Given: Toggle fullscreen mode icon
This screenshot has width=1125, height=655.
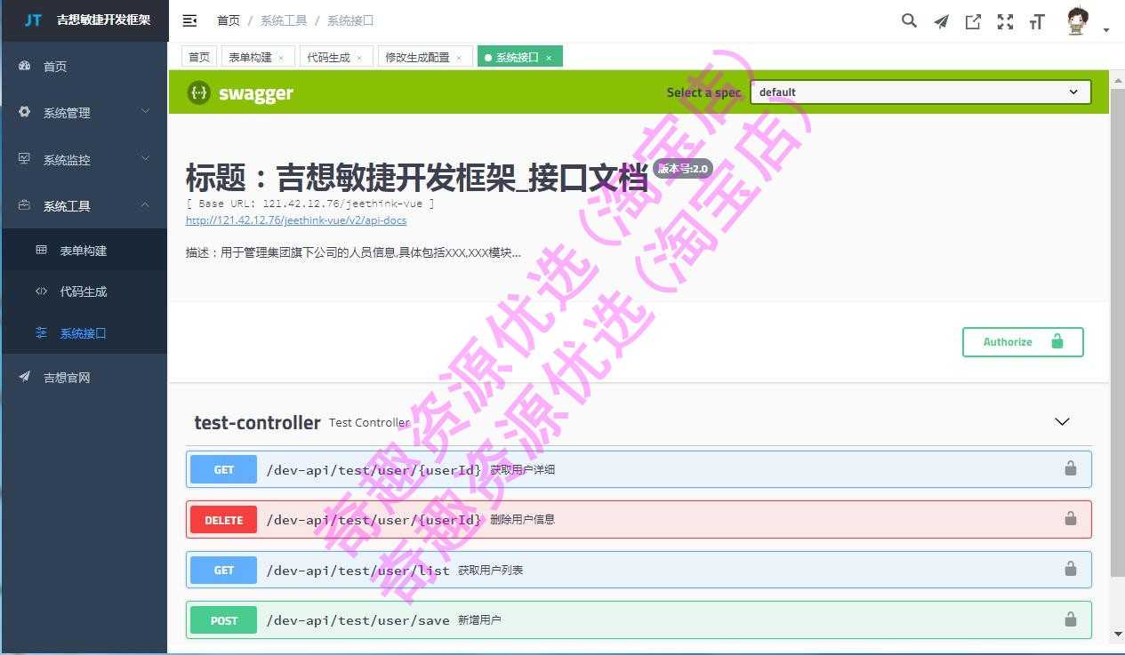Looking at the screenshot, I should 1005,21.
